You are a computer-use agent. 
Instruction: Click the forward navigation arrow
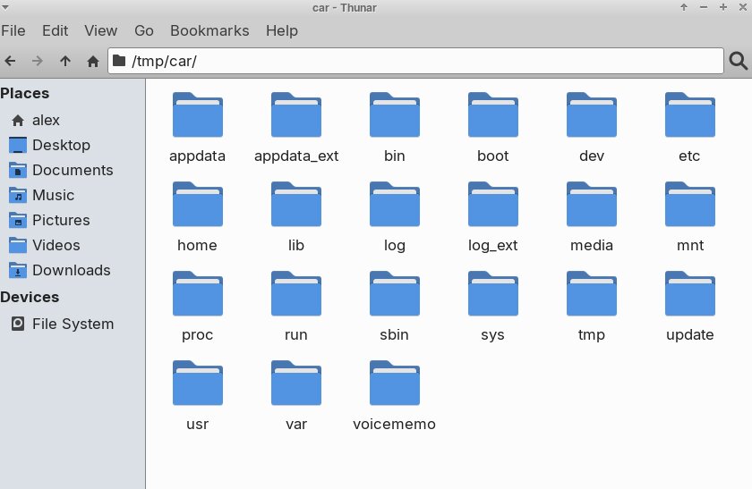38,61
